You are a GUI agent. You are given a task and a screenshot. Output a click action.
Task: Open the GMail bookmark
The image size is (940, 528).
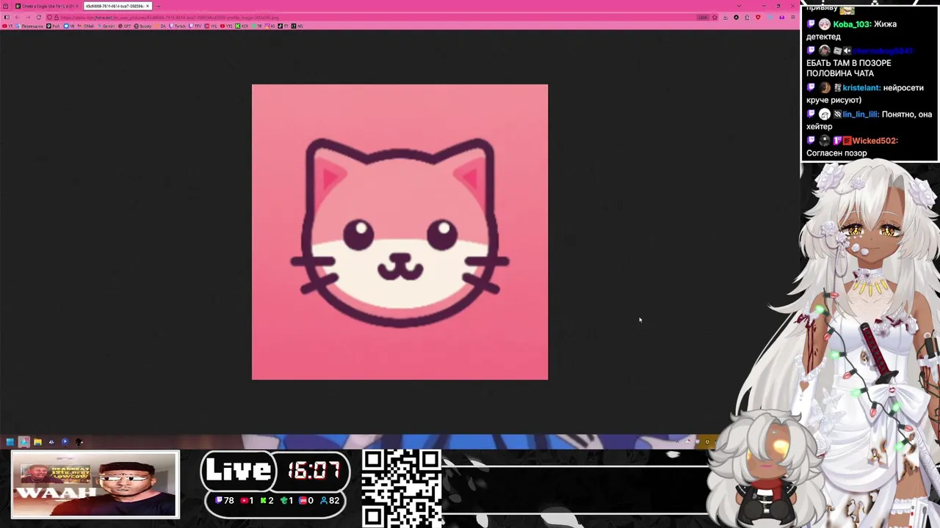coord(86,26)
